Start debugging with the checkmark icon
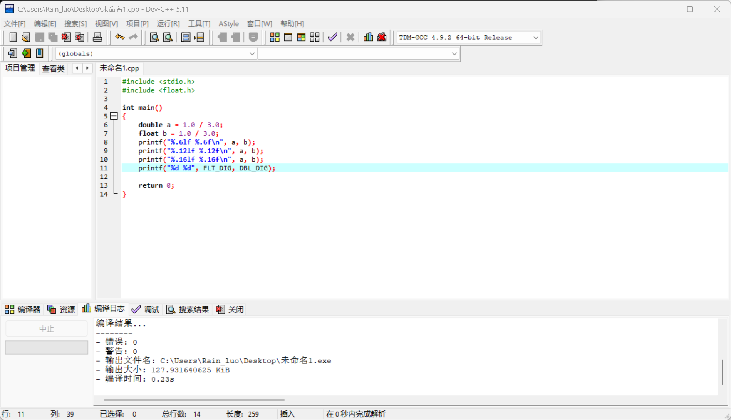This screenshot has width=731, height=420. pos(332,37)
